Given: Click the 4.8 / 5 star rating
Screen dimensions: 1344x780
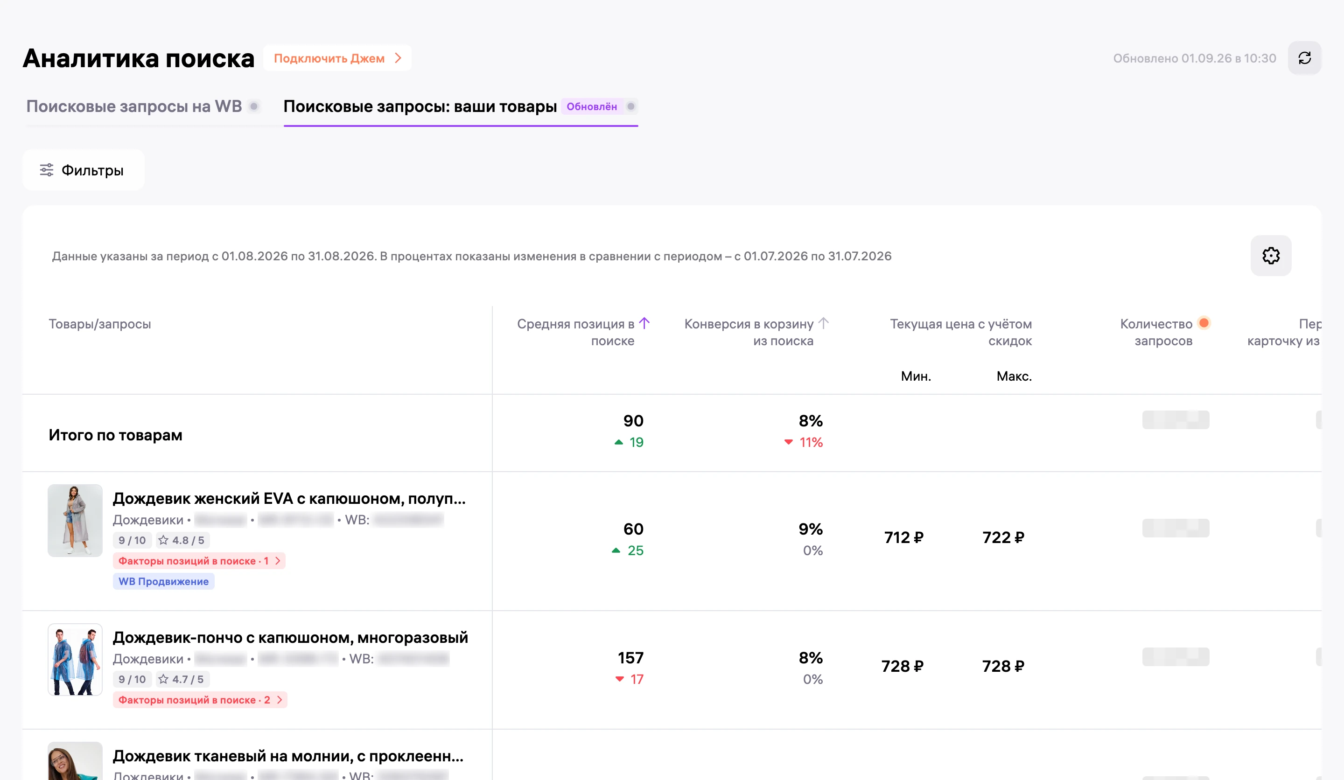Looking at the screenshot, I should click(x=182, y=540).
